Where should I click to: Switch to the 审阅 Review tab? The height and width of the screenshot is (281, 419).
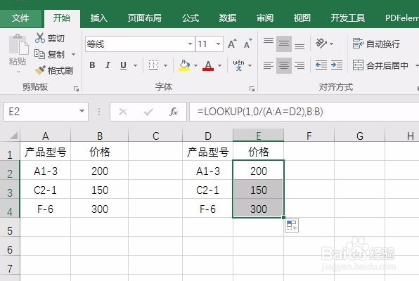point(265,18)
